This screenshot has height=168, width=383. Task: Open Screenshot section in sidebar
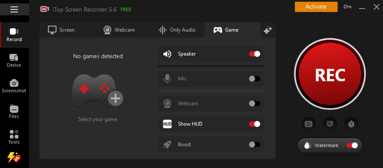tap(14, 86)
